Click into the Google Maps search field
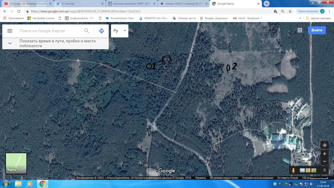 coord(50,31)
